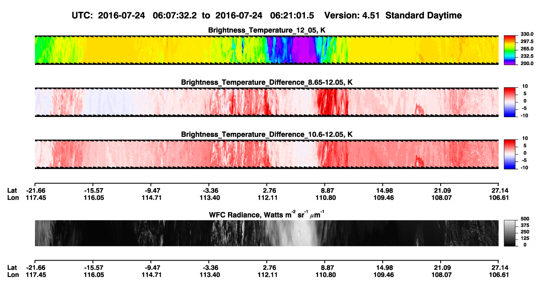Click 'Lon' label on axis above WFC panel
This screenshot has width=554, height=284.
click(13, 198)
